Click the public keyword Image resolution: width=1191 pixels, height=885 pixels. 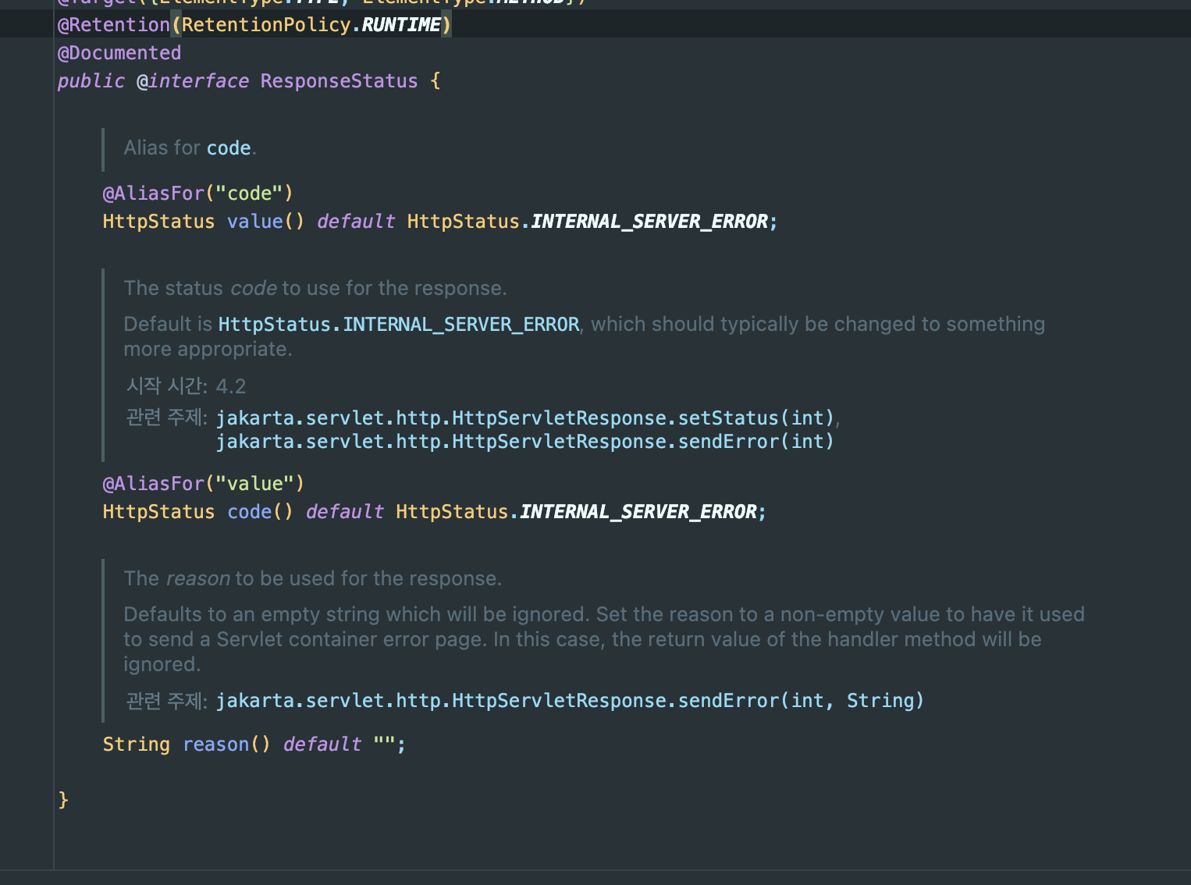[x=91, y=81]
